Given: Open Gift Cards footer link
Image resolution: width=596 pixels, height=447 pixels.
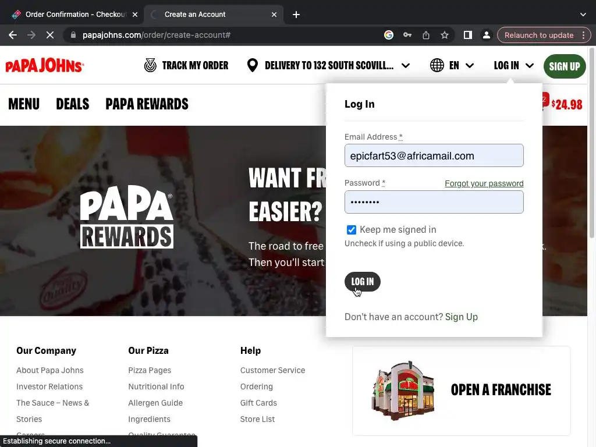Looking at the screenshot, I should [x=258, y=403].
